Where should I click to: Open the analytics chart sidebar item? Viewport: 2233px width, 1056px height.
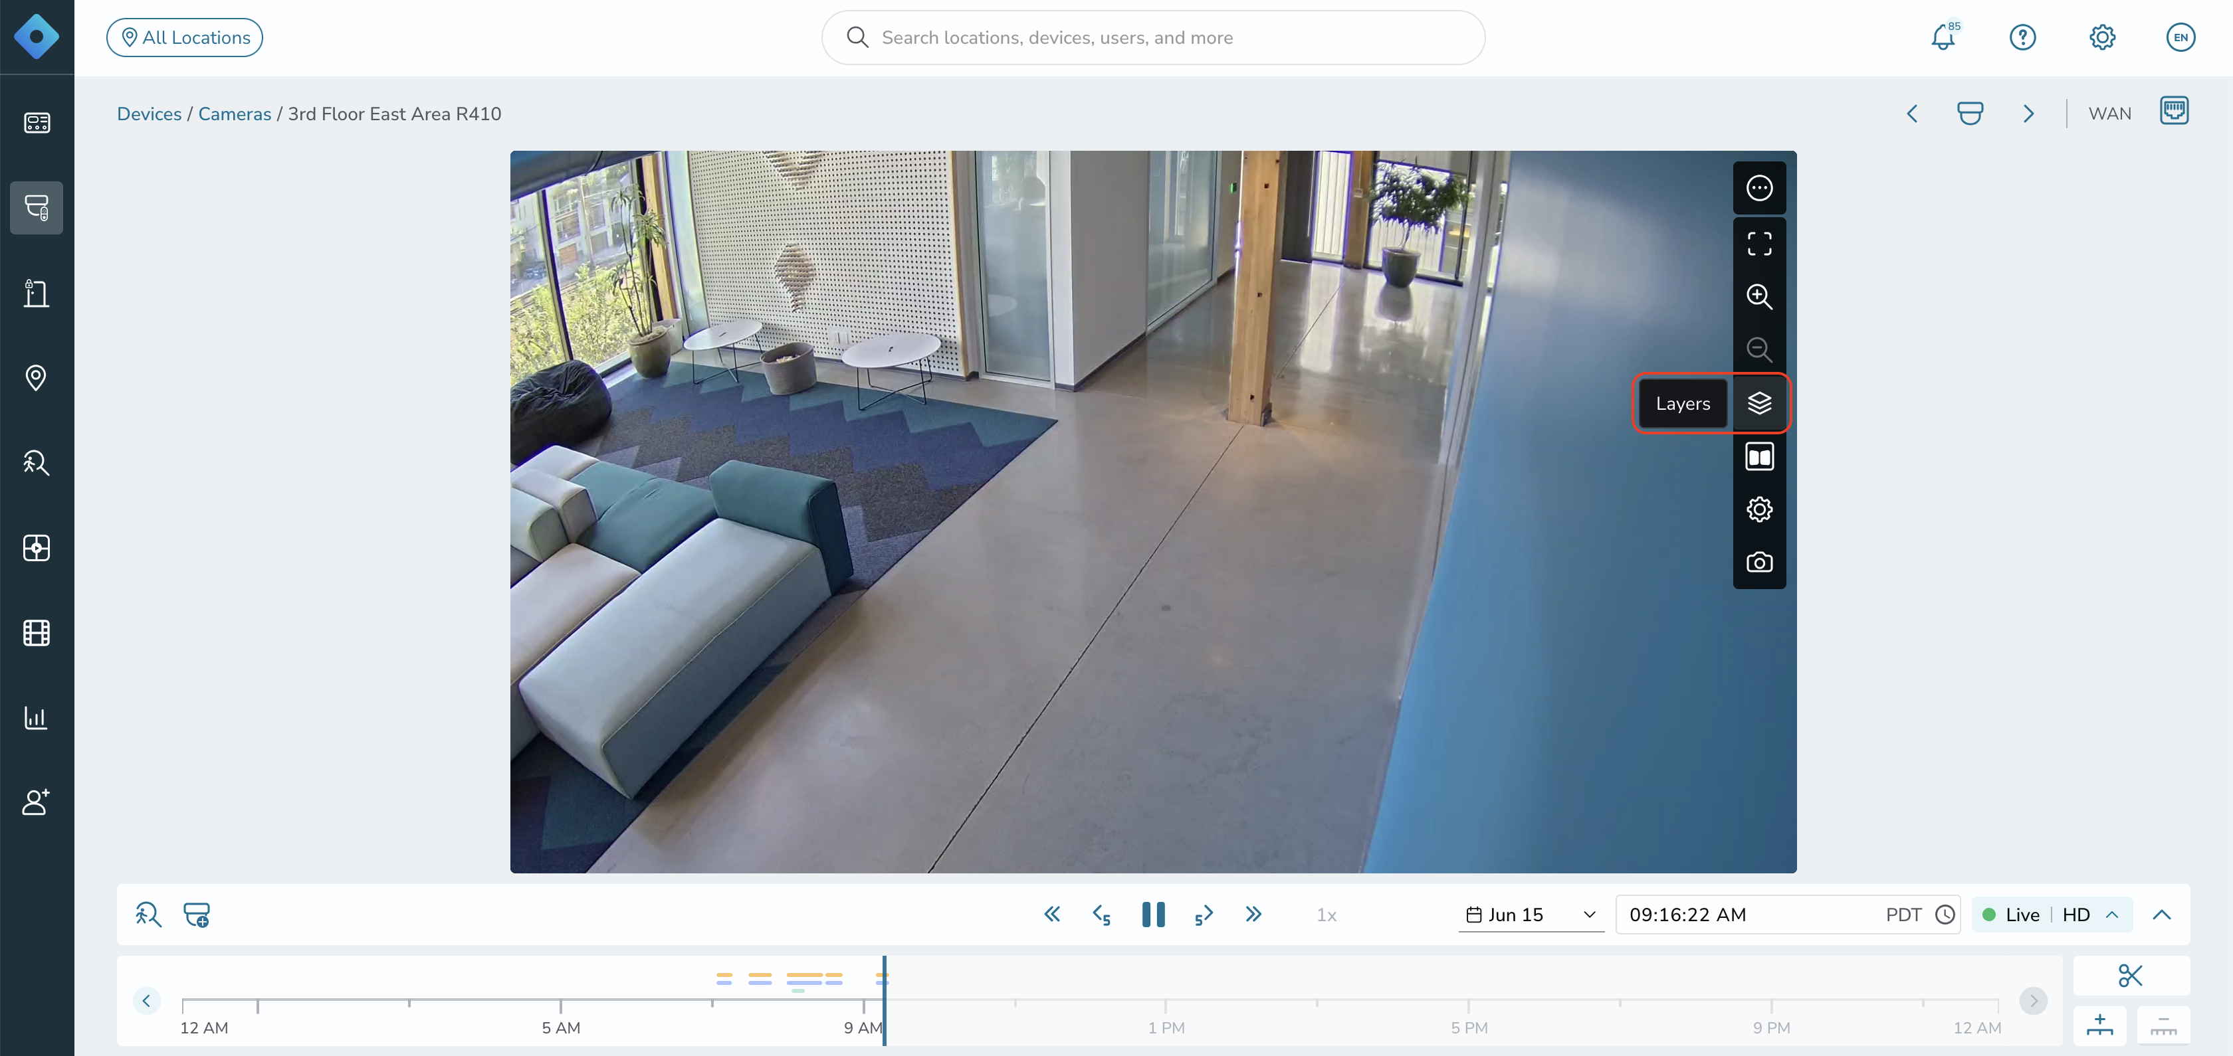click(x=37, y=718)
